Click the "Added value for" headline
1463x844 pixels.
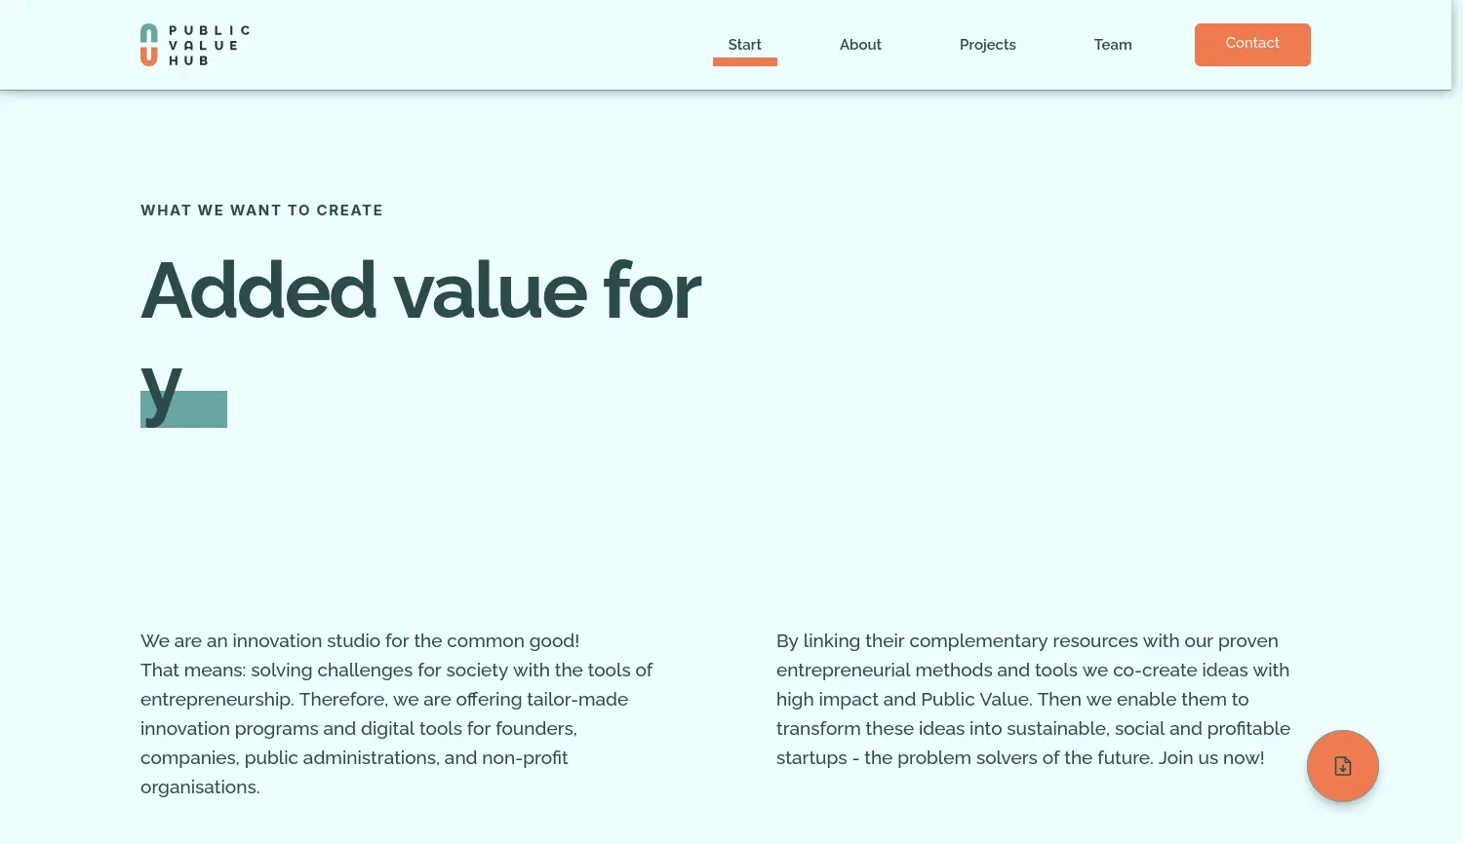point(420,290)
